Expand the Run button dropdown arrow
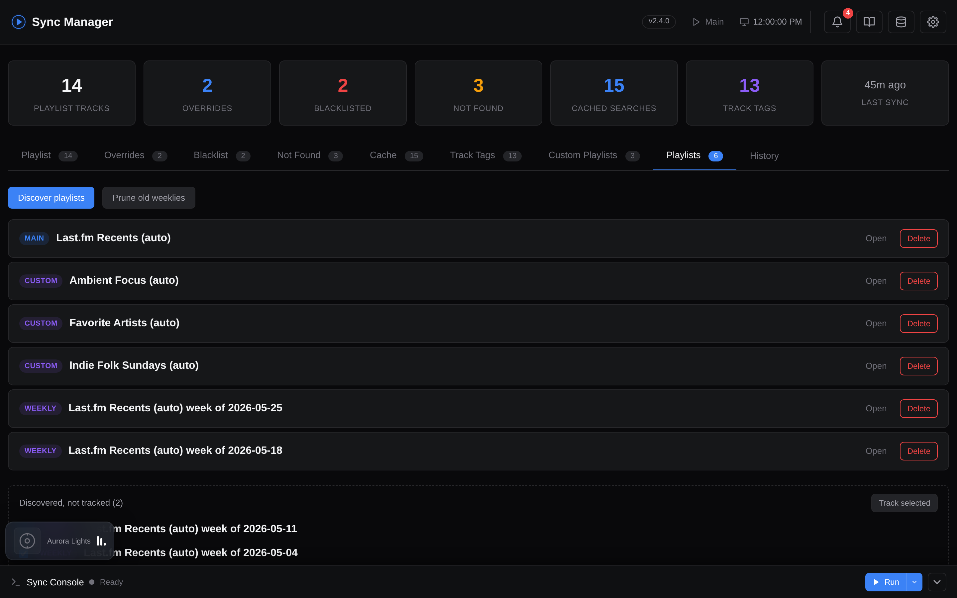Image resolution: width=957 pixels, height=598 pixels. point(914,582)
